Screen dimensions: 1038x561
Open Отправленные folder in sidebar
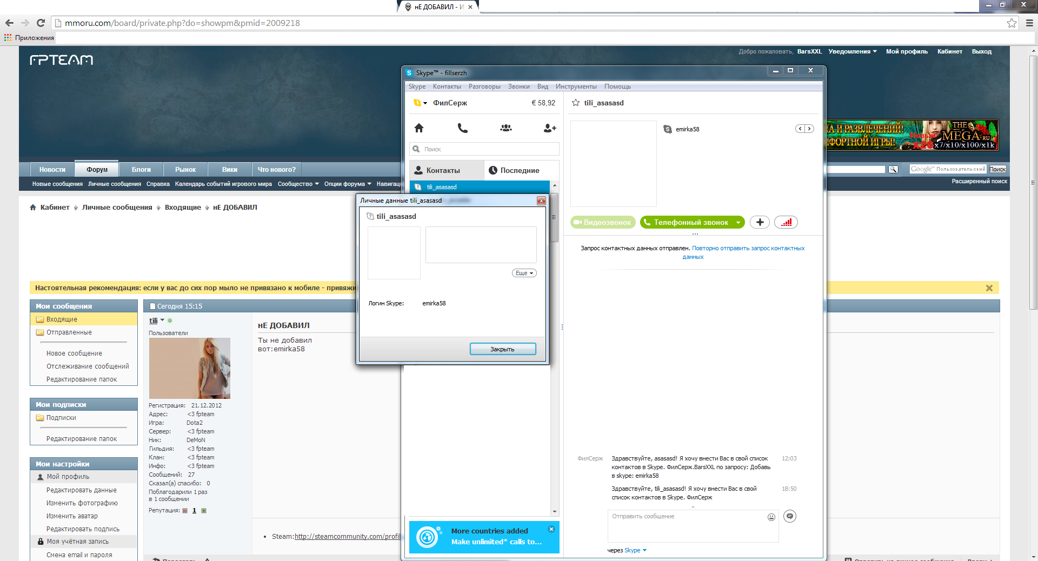(69, 332)
